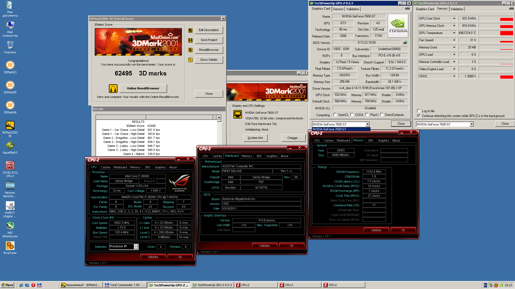Viewport: 515px width, 289px height.
Task: Click the BIOS save chip icon in GPU-Z
Action: point(405,43)
